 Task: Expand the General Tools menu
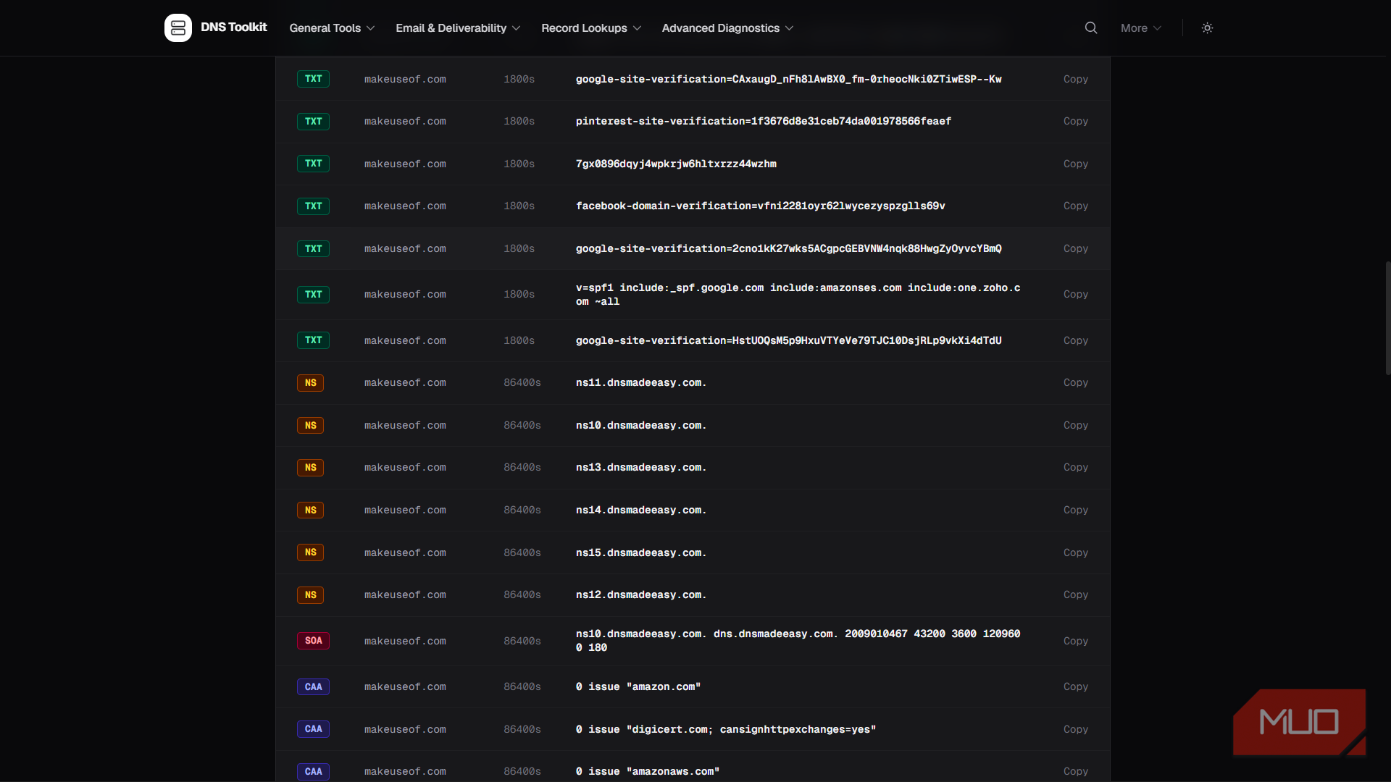tap(332, 28)
